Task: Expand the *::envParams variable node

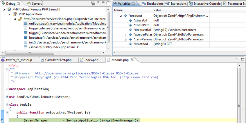Action: tap(126, 39)
